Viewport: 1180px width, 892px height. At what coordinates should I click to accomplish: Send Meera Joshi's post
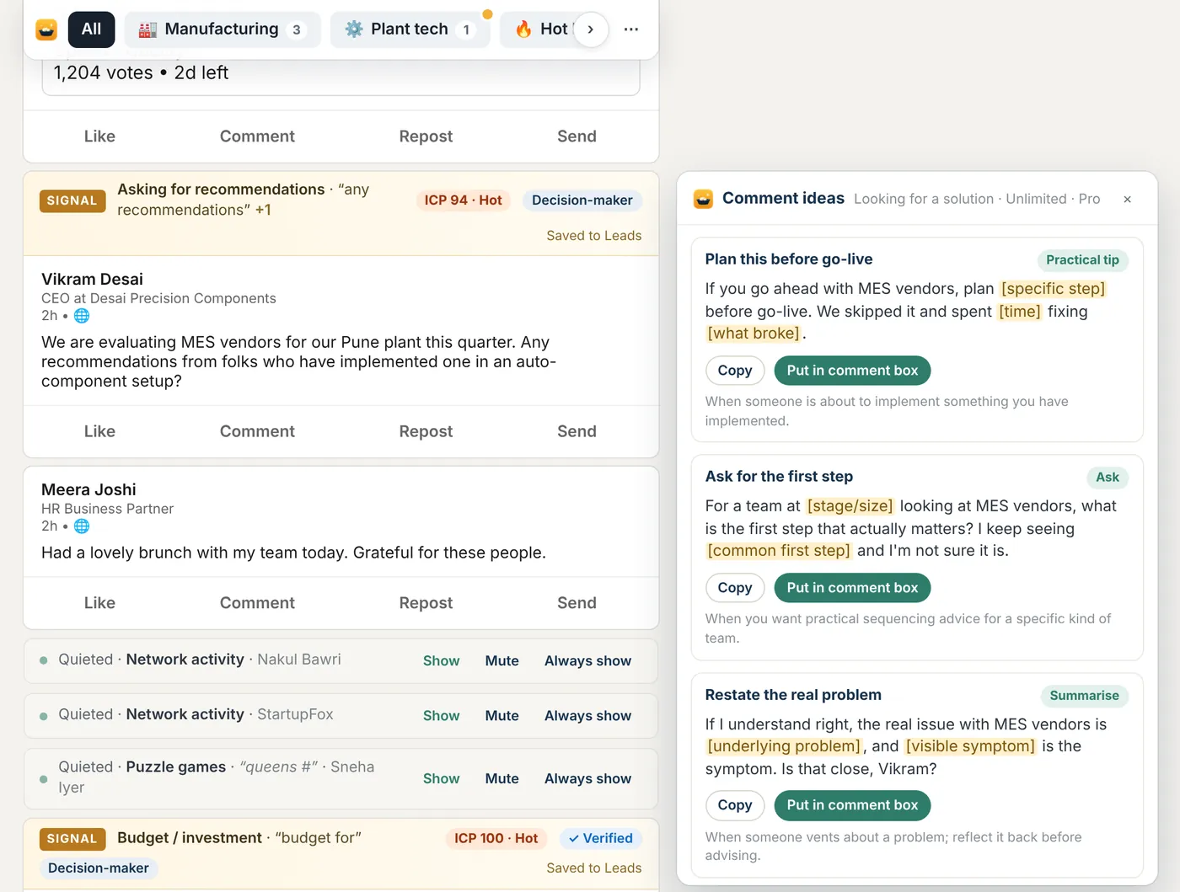pyautogui.click(x=577, y=603)
